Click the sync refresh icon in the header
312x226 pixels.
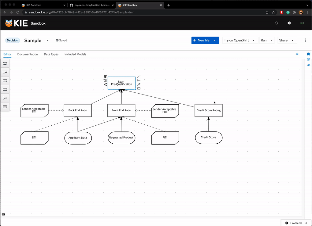tap(276, 23)
